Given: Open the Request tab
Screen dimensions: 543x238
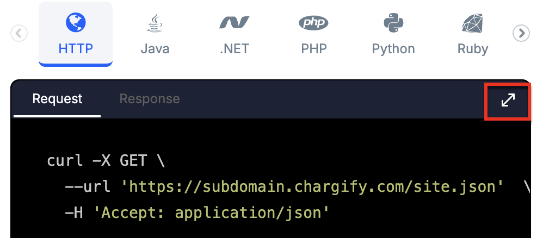Looking at the screenshot, I should click(57, 99).
